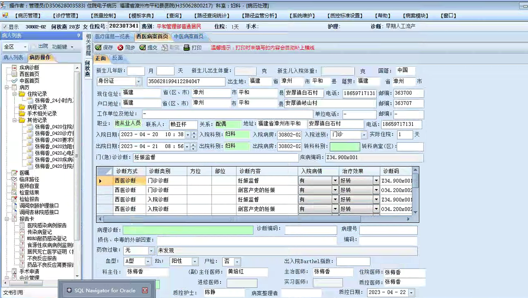Click the 联系人 name input field
Viewport: 528px width, 298px height.
coord(183,124)
